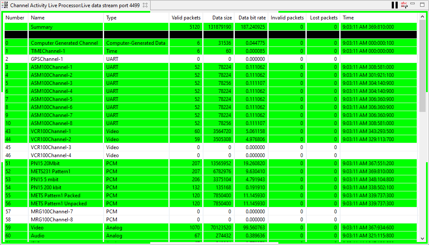Pause the live data stream
Image resolution: width=429 pixels, height=245 pixels.
click(395, 5)
